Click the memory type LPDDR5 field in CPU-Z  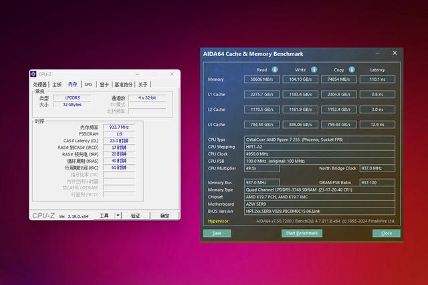coord(72,98)
